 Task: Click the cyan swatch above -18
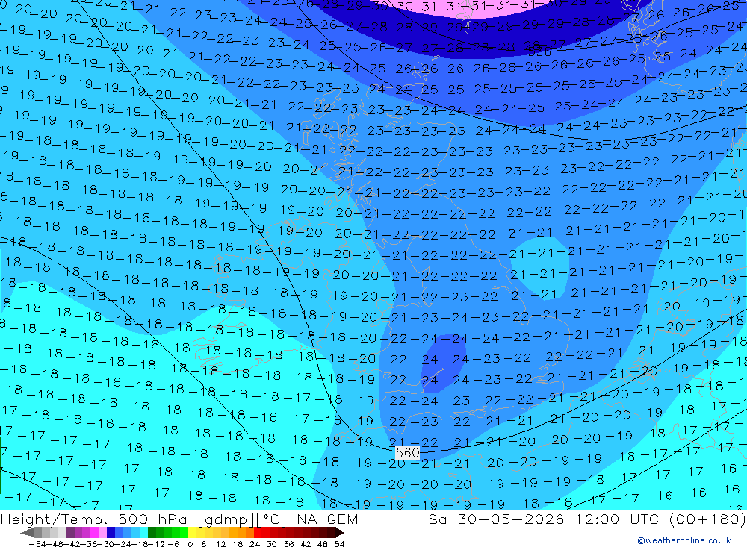(x=143, y=533)
